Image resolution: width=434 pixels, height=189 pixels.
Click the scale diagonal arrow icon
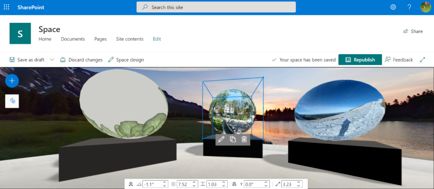(278, 184)
